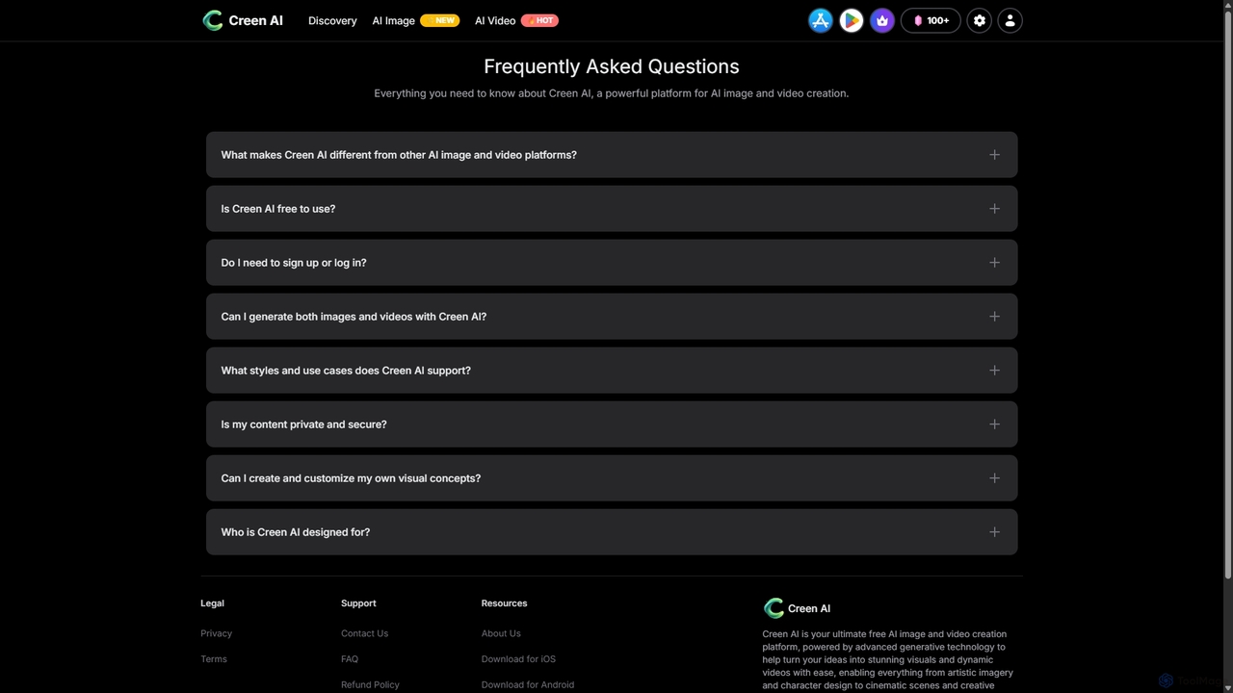Open the Download for Android link

[528, 684]
